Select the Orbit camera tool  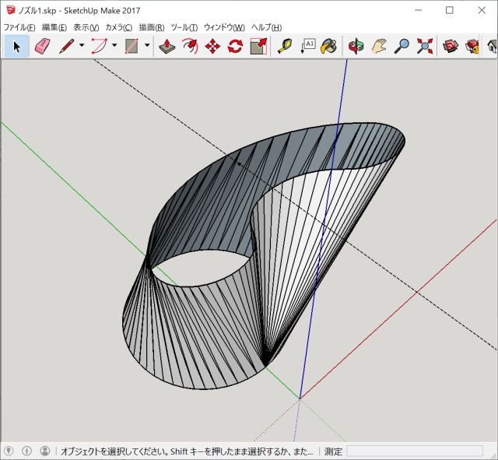pos(356,47)
